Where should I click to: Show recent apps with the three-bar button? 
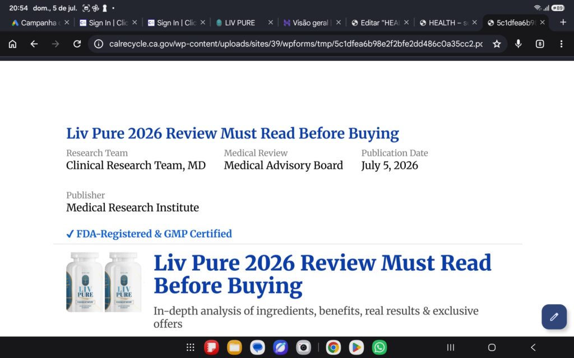click(x=451, y=347)
